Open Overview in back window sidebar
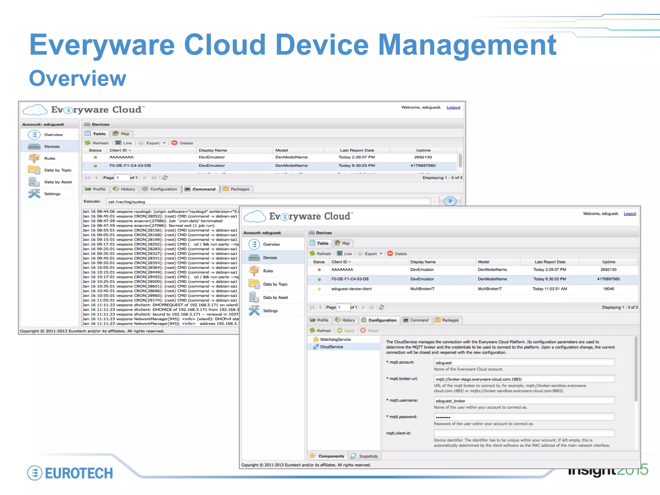660x495 pixels. 50,135
